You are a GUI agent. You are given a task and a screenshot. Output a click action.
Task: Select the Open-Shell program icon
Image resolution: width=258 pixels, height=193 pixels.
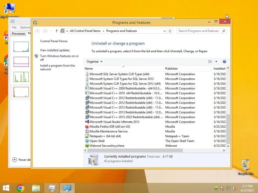coord(87,141)
